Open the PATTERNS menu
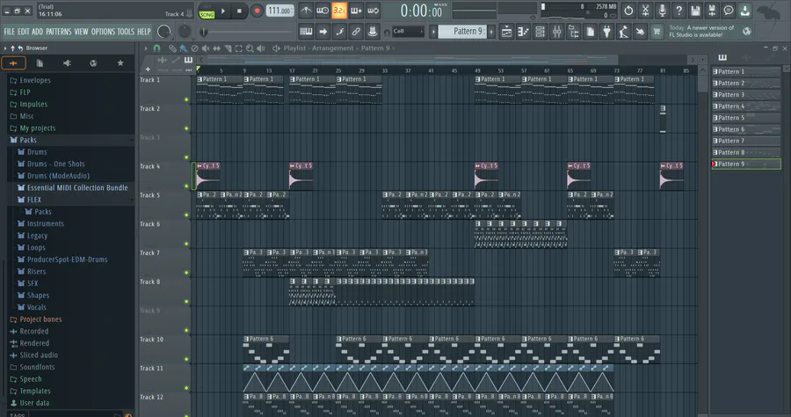Image resolution: width=791 pixels, height=417 pixels. (59, 32)
